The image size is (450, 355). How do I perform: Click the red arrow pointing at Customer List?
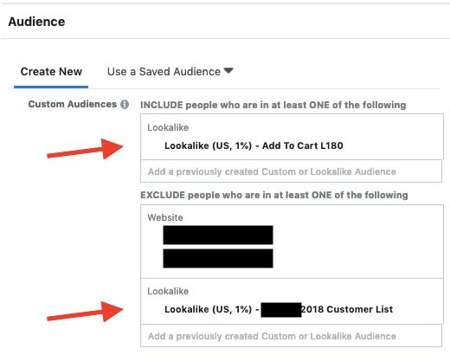85,312
